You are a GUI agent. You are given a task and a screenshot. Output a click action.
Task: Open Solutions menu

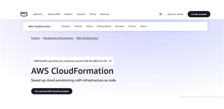(x=81, y=14)
